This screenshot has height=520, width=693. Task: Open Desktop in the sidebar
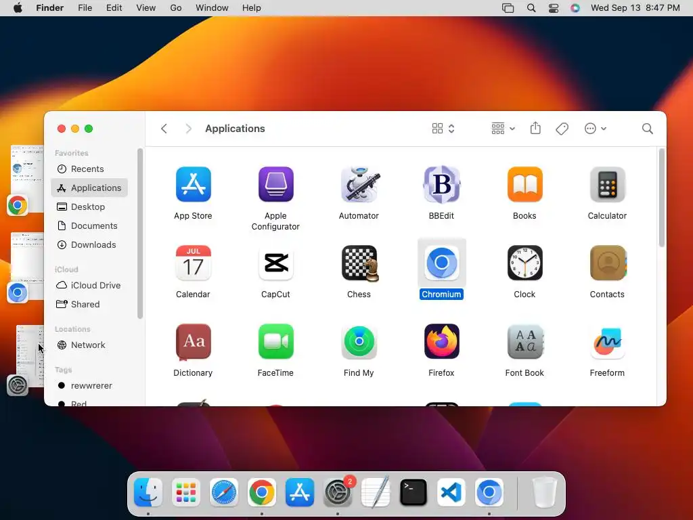pyautogui.click(x=89, y=207)
